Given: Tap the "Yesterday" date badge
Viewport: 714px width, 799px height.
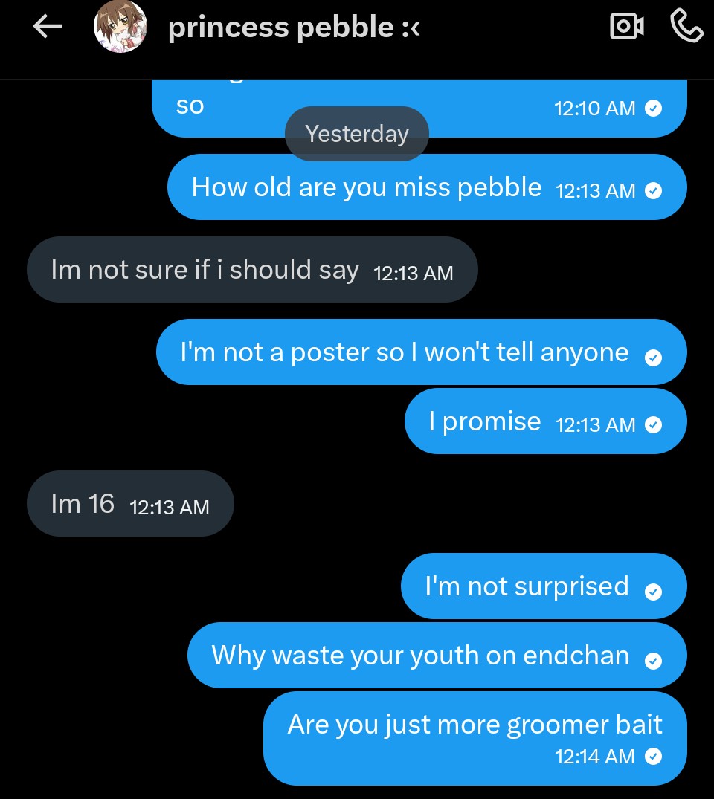Looking at the screenshot, I should [357, 134].
